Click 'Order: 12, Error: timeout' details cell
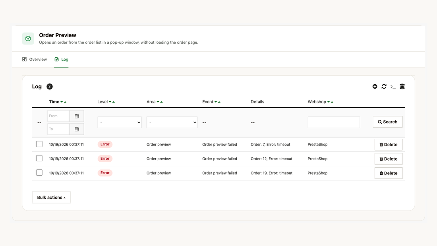 (271, 159)
